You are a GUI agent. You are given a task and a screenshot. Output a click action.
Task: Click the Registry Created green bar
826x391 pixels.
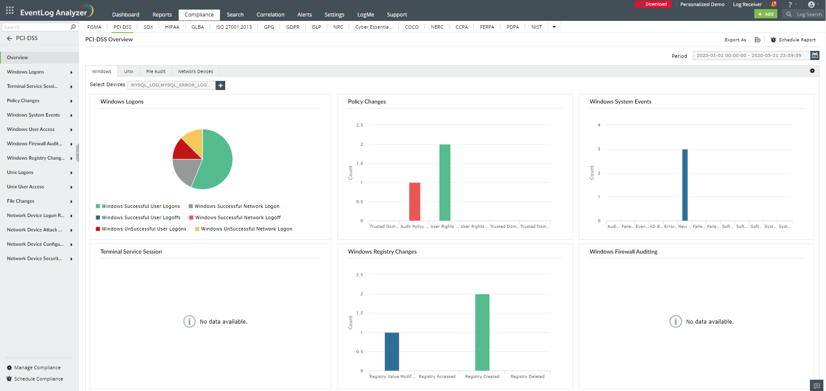coord(482,332)
